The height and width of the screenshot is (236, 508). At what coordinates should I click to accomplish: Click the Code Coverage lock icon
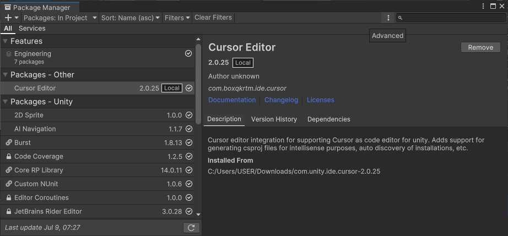[9, 156]
